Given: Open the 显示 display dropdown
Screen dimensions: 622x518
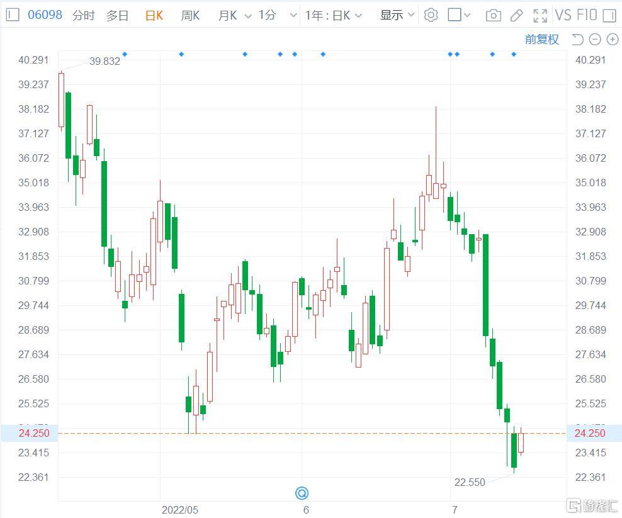Looking at the screenshot, I should coord(397,15).
